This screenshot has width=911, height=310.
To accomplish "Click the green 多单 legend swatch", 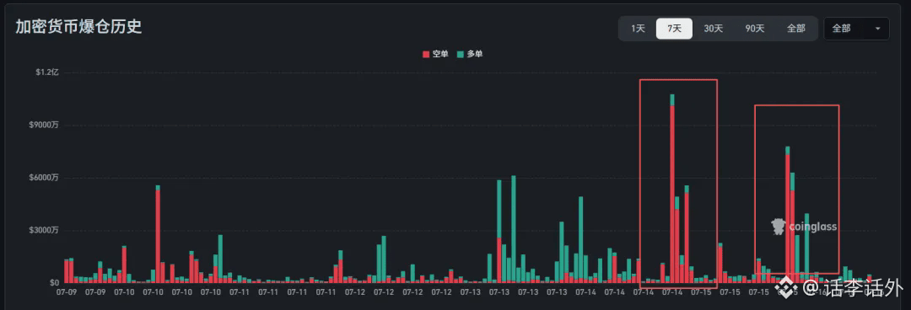I will 461,55.
